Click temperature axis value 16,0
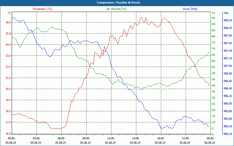Viewport: 234px width, 146px height. click(x=8, y=133)
